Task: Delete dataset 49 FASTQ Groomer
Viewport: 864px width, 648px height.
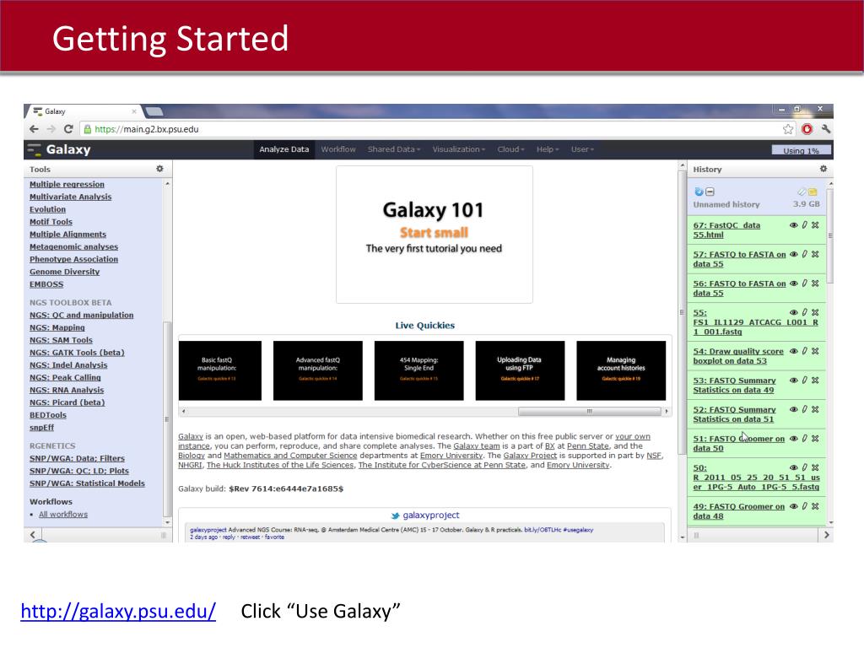Action: tap(815, 506)
